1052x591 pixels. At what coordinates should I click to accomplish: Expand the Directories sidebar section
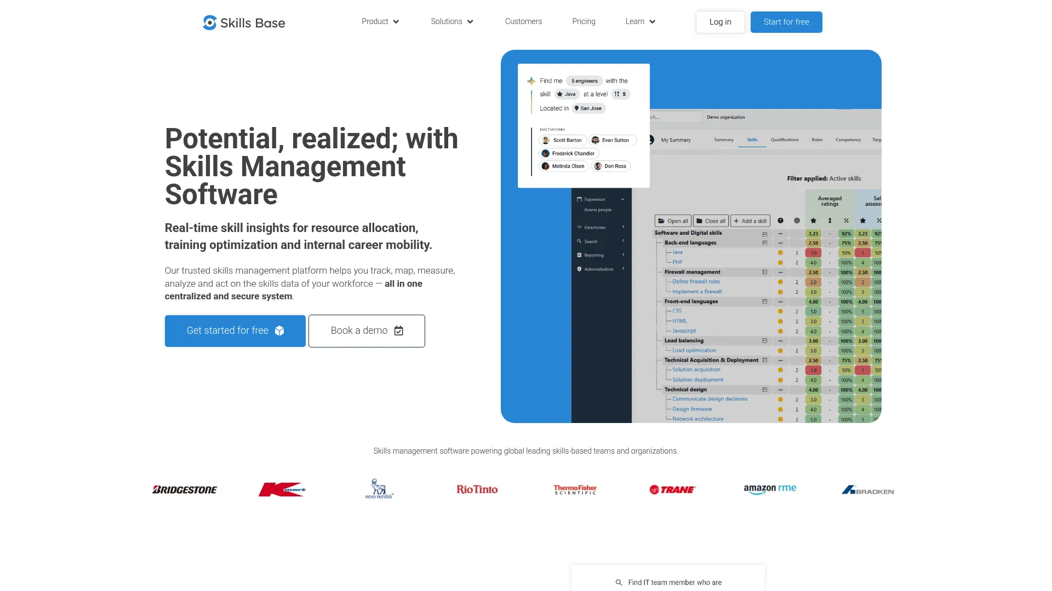(601, 227)
